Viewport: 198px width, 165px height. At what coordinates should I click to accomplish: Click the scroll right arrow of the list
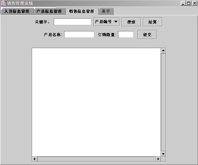point(158,159)
